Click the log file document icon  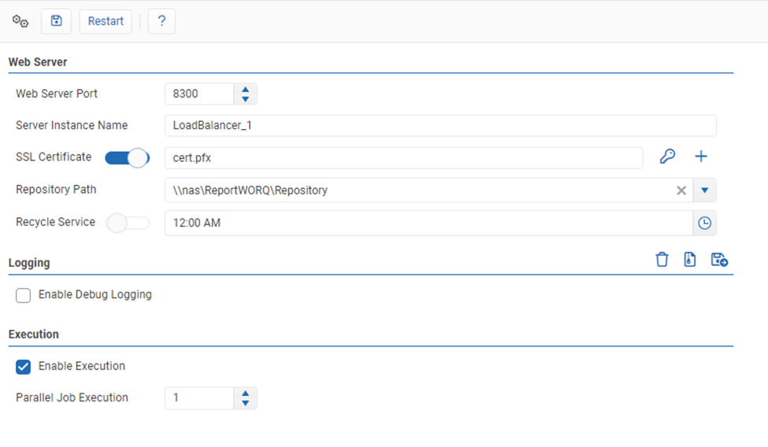[x=690, y=260]
